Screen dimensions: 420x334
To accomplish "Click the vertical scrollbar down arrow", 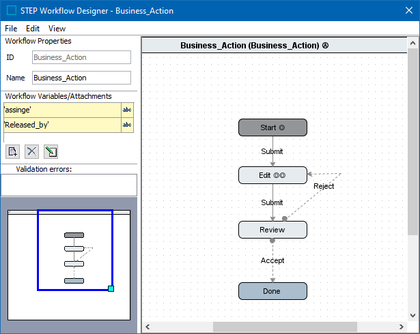I will (412, 316).
